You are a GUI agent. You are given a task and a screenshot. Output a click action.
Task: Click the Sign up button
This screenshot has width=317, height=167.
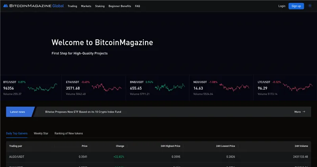pyautogui.click(x=296, y=6)
